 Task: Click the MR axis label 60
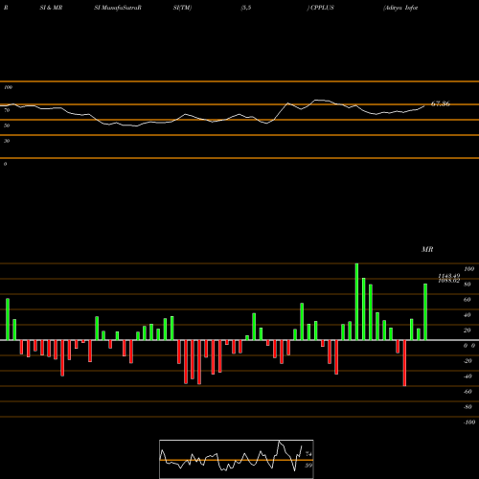pos(467,300)
